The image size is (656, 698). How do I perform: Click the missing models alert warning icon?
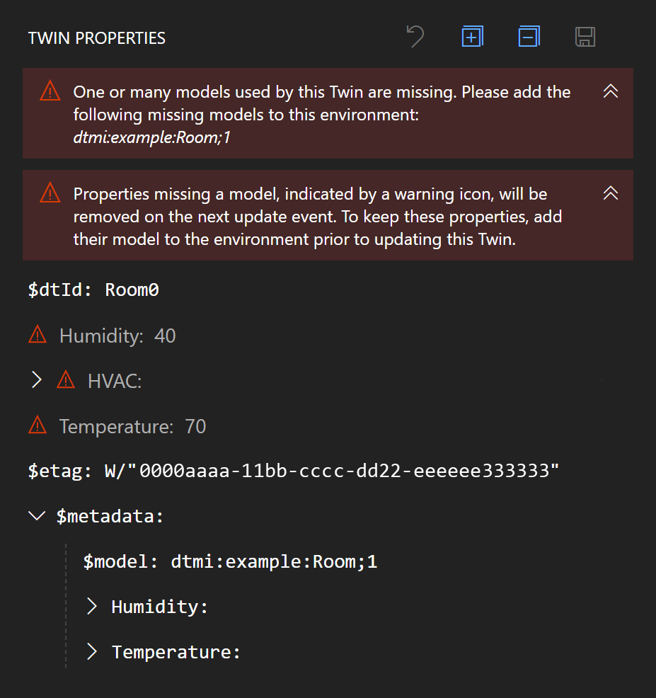50,91
